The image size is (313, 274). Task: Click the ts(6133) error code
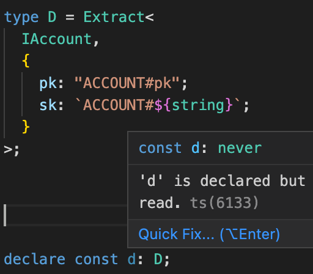[x=224, y=202]
